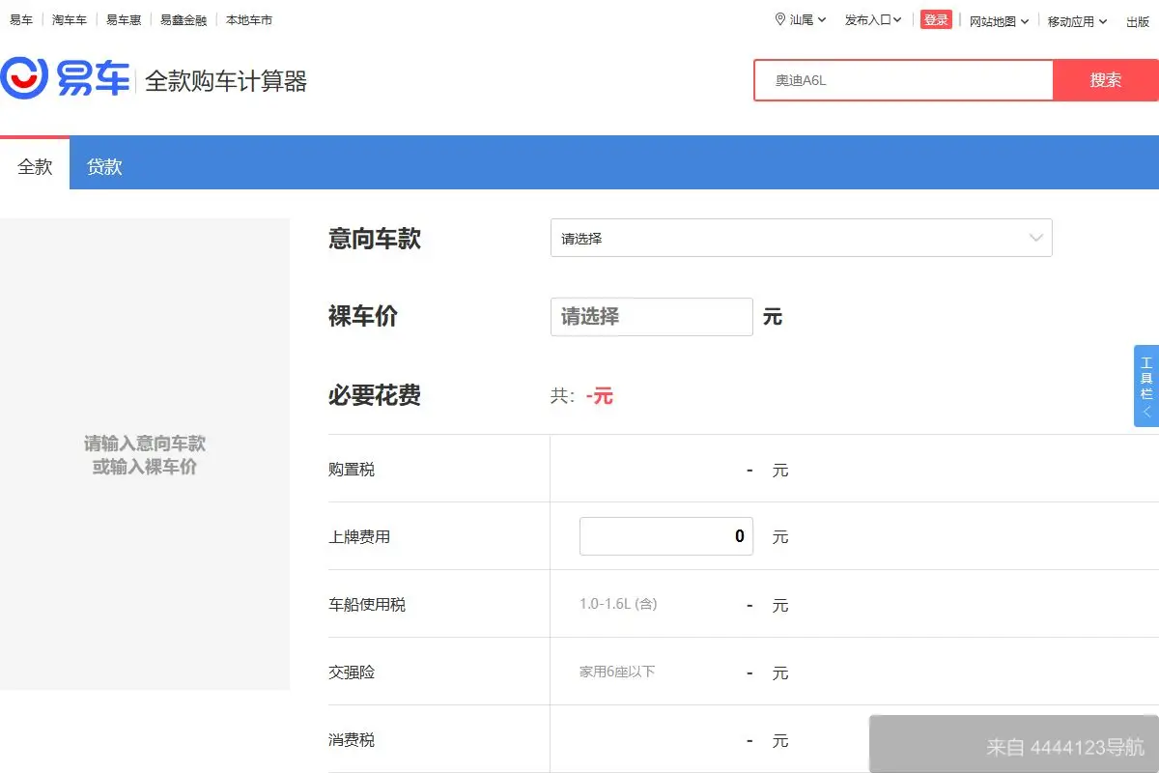The height and width of the screenshot is (773, 1159).
Task: Expand the 网站地图 dropdown
Action: coord(999,21)
